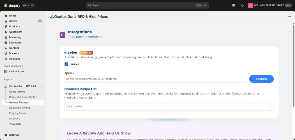Image resolution: width=295 pixels, height=140 pixels.
Task: Open the WF - APP TESTING STORE account menu
Action: [269, 5]
